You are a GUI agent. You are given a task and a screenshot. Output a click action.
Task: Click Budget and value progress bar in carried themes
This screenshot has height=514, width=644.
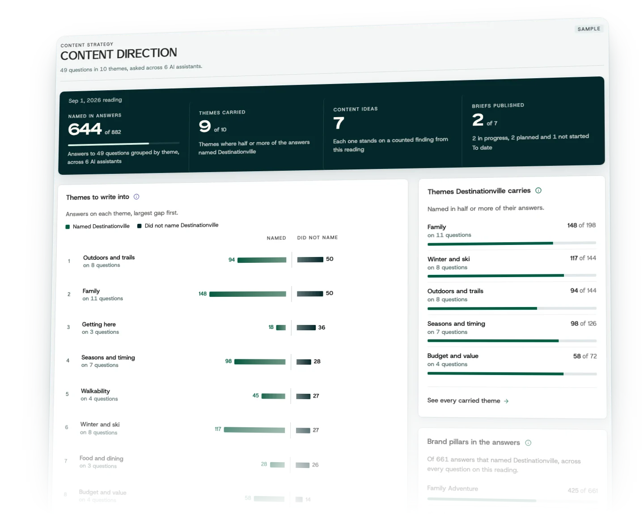tap(512, 374)
